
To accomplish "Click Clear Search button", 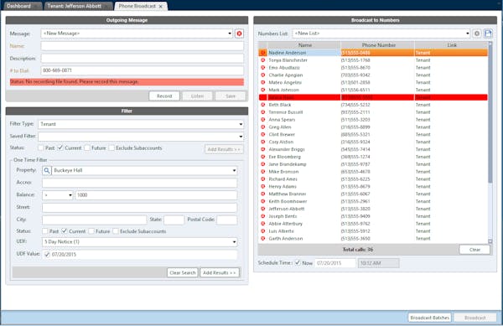I will [183, 272].
